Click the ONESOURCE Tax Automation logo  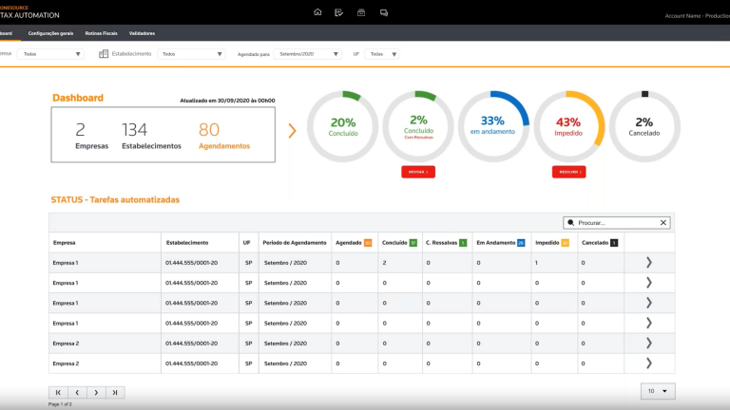click(29, 12)
